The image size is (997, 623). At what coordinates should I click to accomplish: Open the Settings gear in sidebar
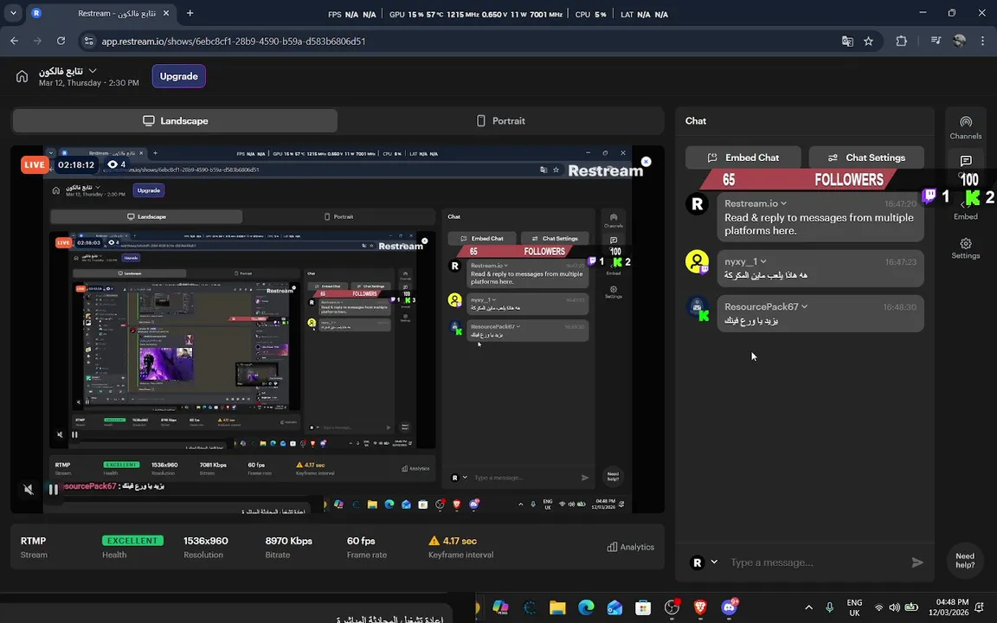click(965, 248)
